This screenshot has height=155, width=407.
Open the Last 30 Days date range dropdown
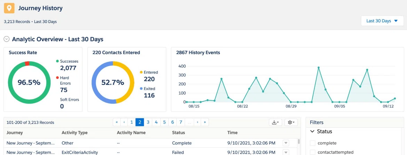tap(382, 21)
